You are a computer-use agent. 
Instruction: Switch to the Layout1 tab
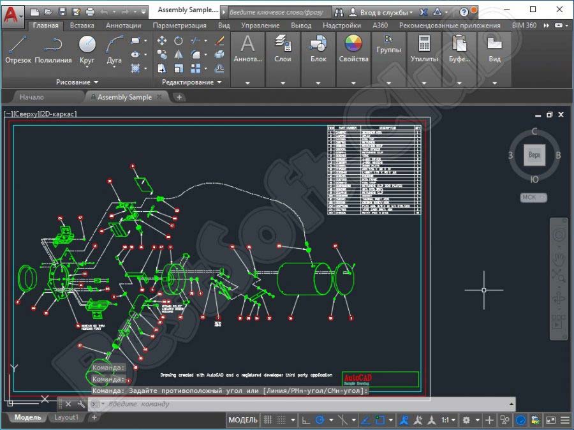pos(66,417)
